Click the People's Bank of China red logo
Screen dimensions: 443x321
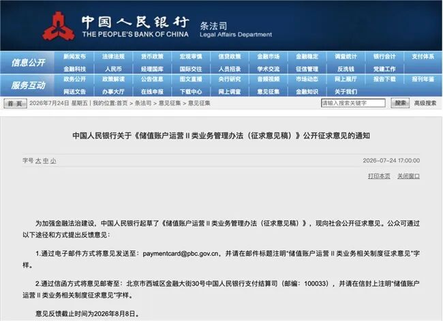coord(58,27)
